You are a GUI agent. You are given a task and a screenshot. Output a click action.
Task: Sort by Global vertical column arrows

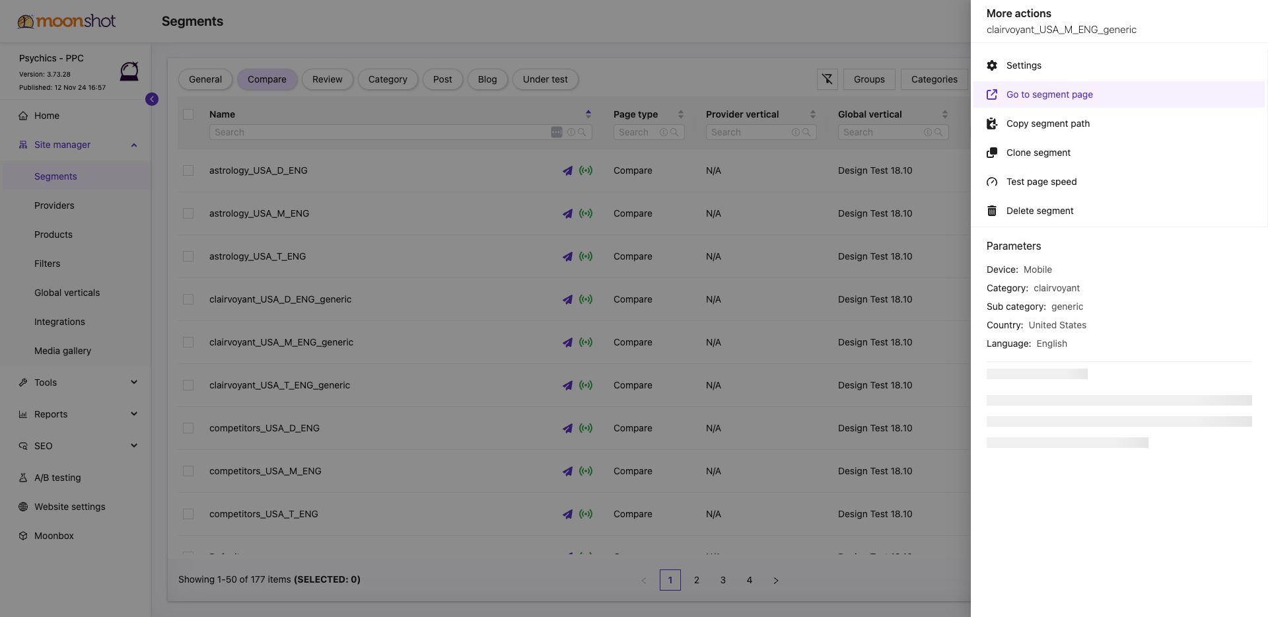(x=945, y=114)
